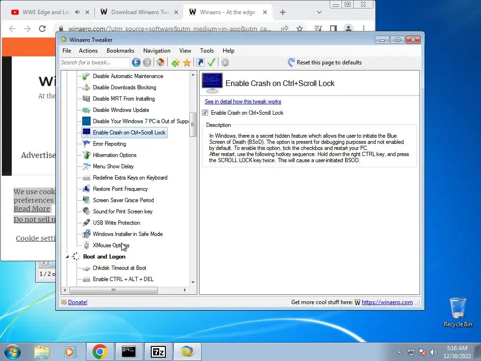Open Chrome tab list dropdown chevron
Viewport: 481px width, 361px height.
(319, 12)
